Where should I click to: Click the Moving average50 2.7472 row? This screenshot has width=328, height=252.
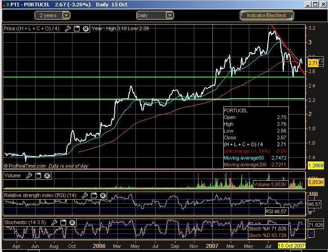click(255, 158)
